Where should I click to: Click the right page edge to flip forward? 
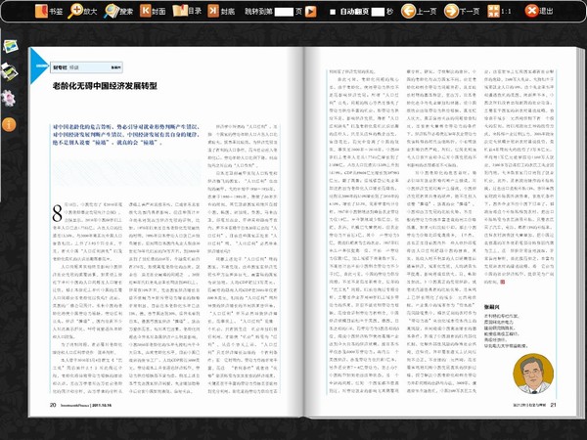pyautogui.click(x=580, y=232)
